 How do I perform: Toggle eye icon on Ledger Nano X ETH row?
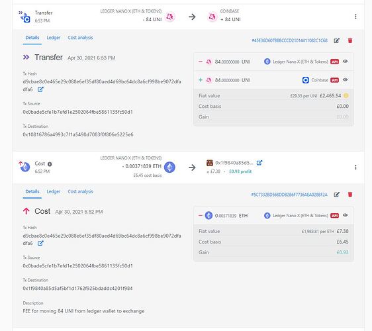[345, 215]
